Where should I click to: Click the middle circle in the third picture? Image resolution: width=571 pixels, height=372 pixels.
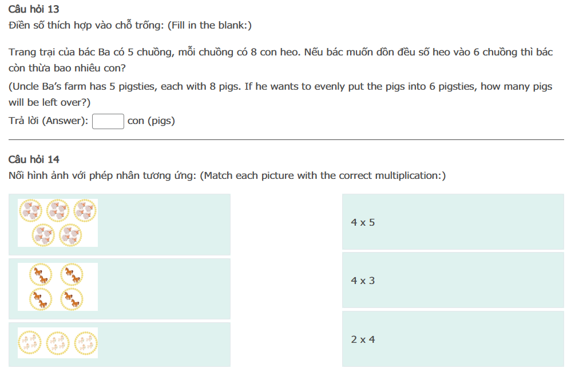pyautogui.click(x=58, y=343)
